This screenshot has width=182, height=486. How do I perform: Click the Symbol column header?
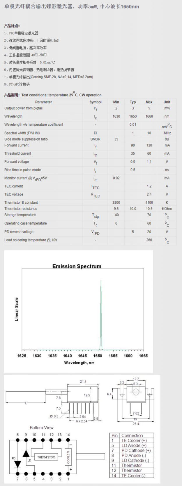click(96, 102)
